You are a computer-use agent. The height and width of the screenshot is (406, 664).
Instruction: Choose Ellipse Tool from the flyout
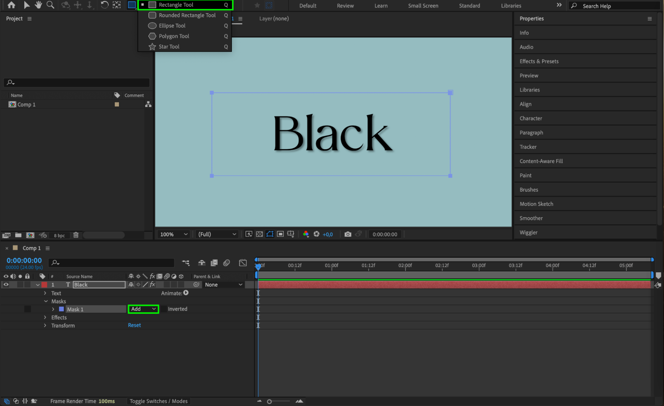[185, 26]
